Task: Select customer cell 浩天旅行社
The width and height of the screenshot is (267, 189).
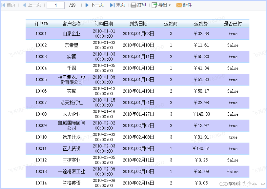Action: (71, 103)
